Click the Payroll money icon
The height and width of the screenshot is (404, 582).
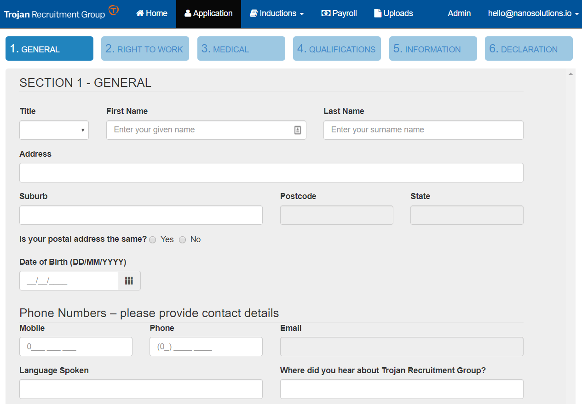coord(326,13)
